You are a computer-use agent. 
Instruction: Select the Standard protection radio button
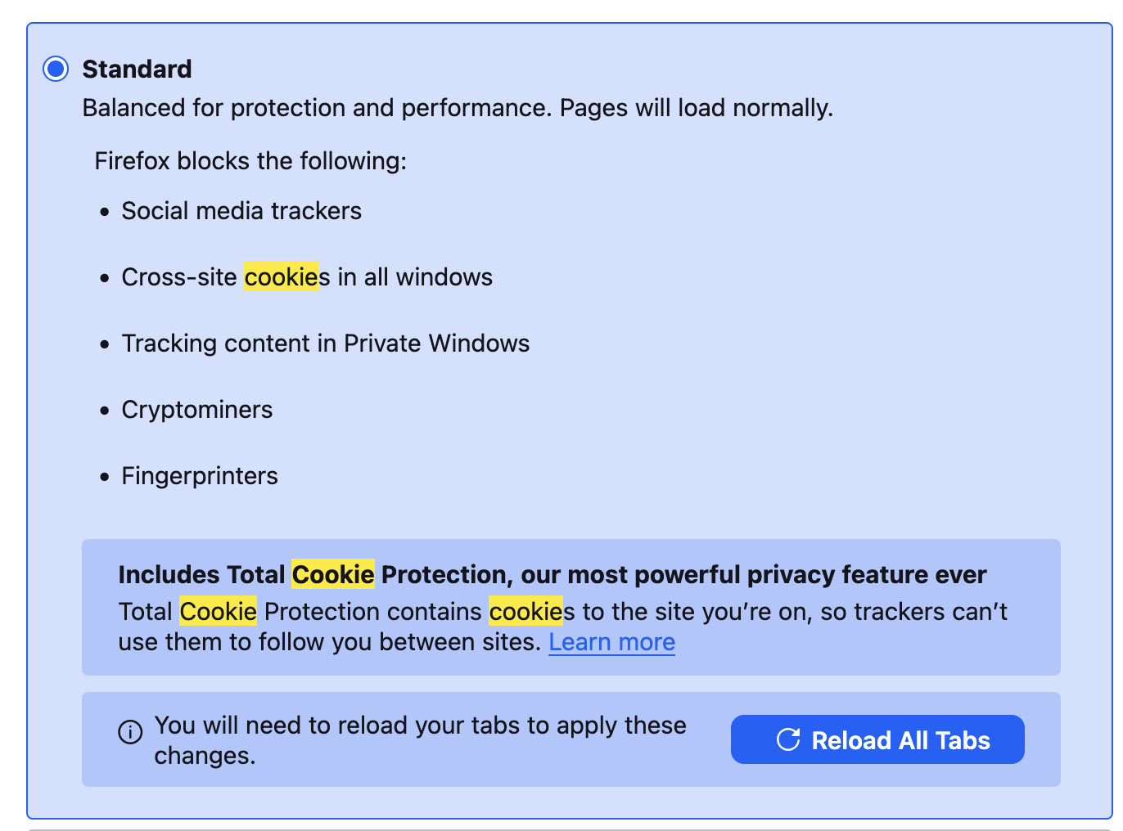(x=56, y=70)
